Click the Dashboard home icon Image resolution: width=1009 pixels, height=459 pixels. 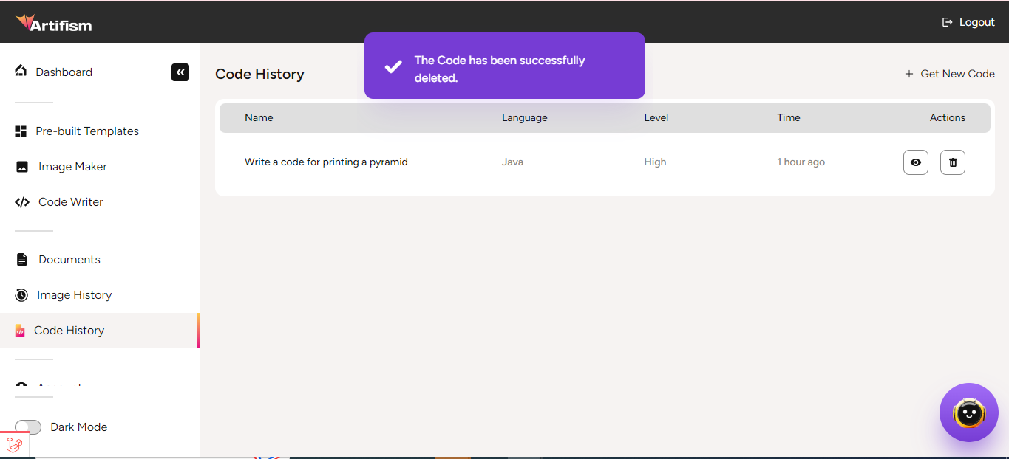(x=21, y=72)
